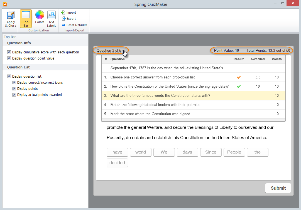This screenshot has height=210, width=301.
Task: Select question 5 about marking the state
Action: click(151, 114)
